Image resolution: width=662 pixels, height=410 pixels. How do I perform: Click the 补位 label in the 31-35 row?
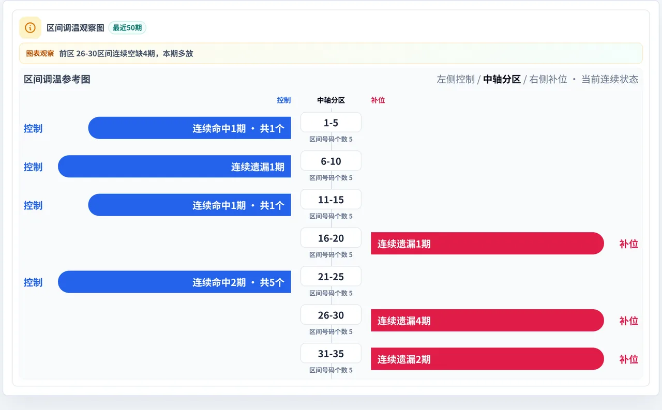click(629, 359)
